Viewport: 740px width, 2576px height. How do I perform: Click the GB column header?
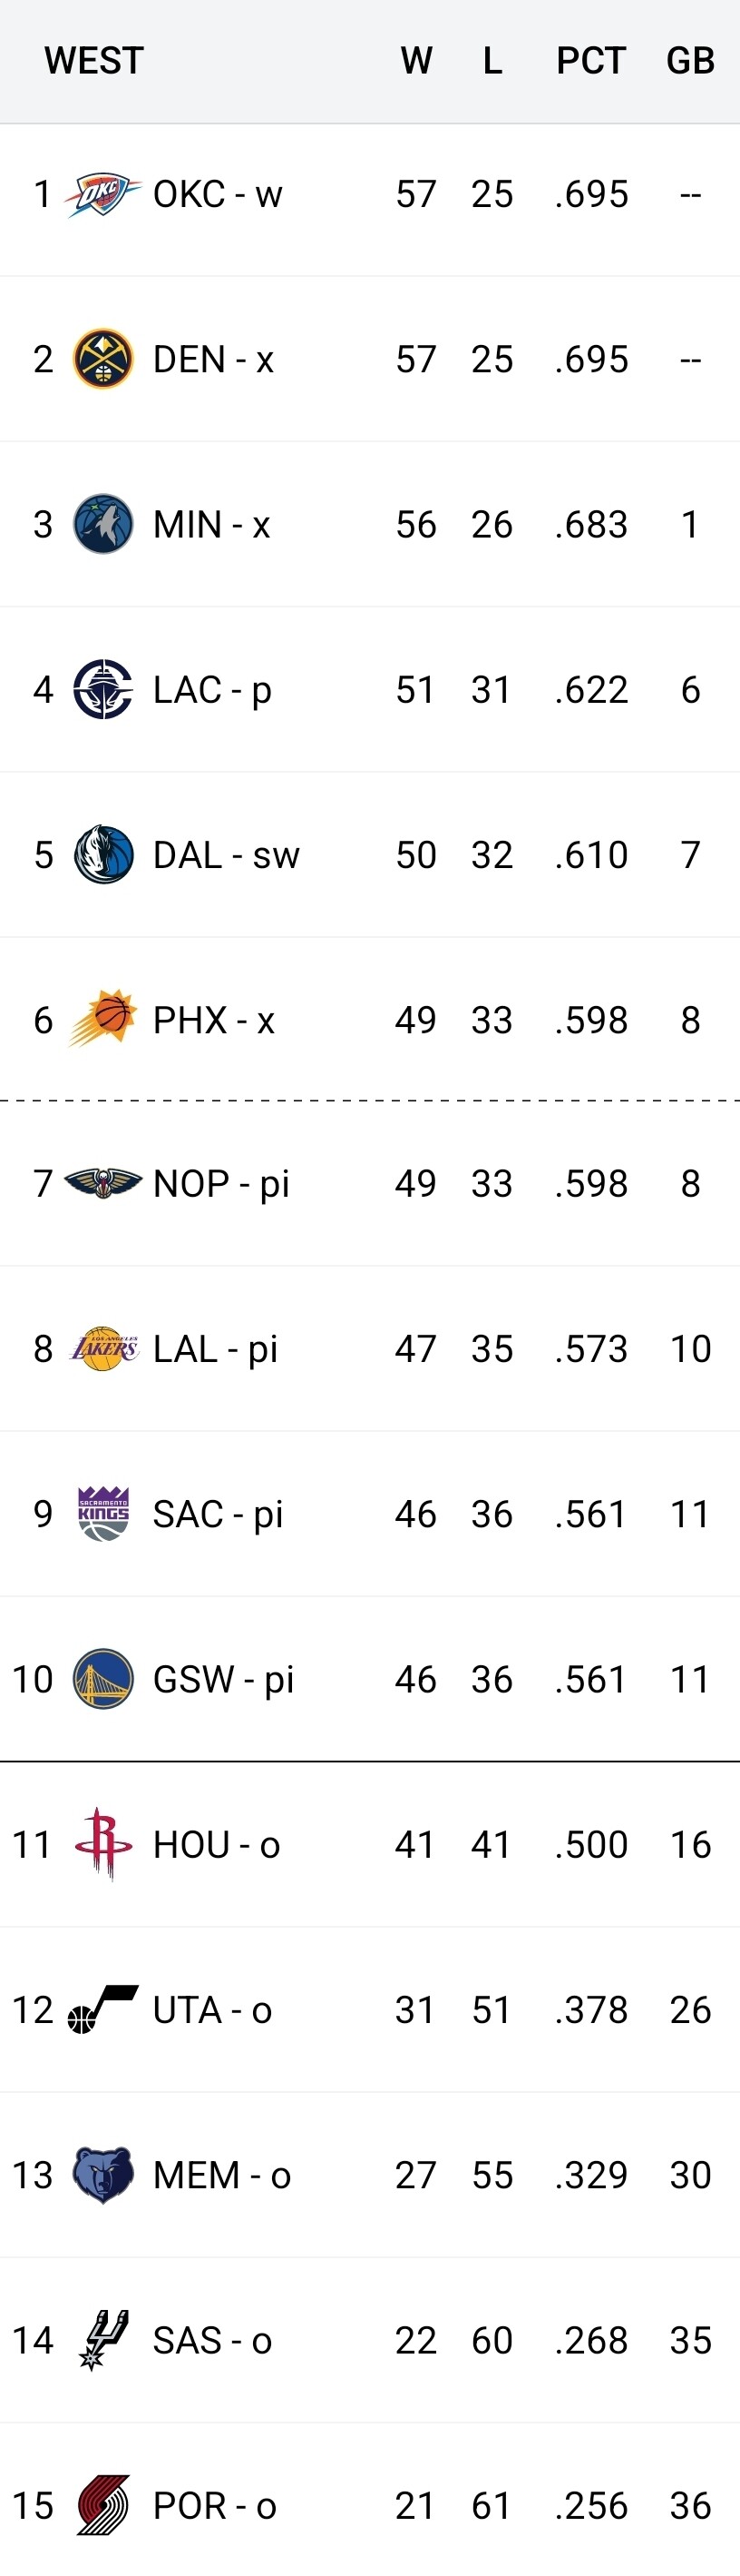pos(690,61)
